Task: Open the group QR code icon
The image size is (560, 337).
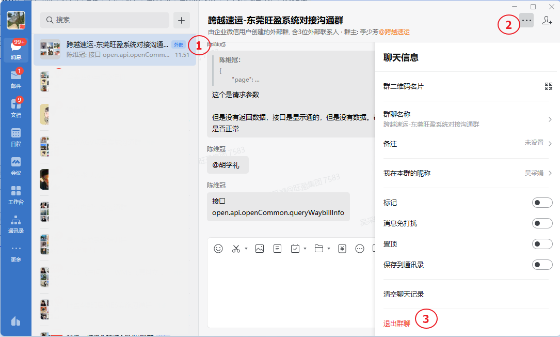Action: (x=549, y=86)
